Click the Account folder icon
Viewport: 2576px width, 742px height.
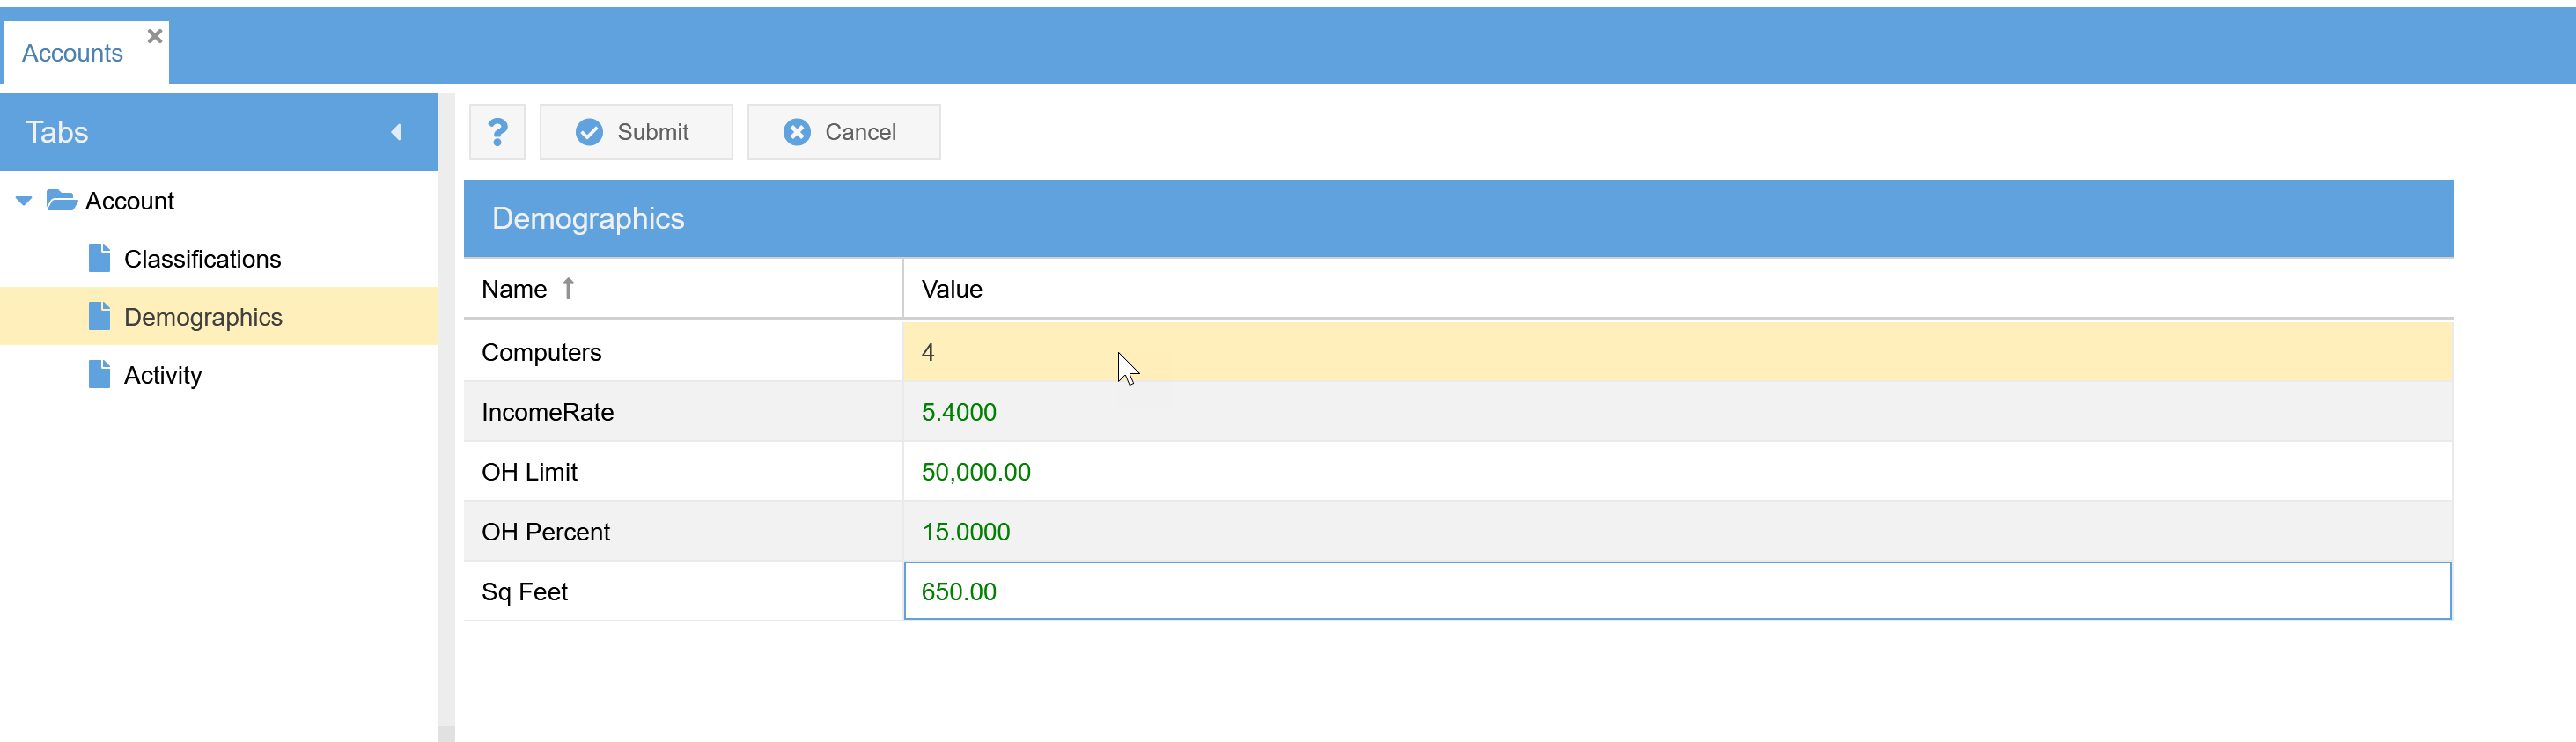tap(62, 201)
